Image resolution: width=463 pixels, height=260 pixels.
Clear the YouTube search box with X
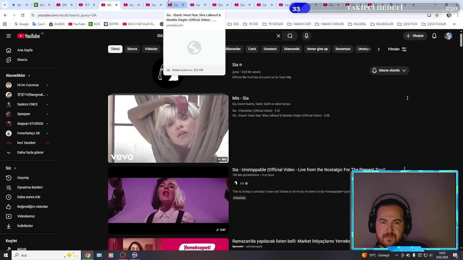click(279, 36)
